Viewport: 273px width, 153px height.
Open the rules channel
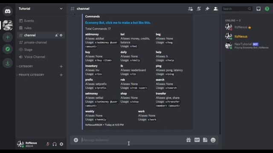point(41,28)
